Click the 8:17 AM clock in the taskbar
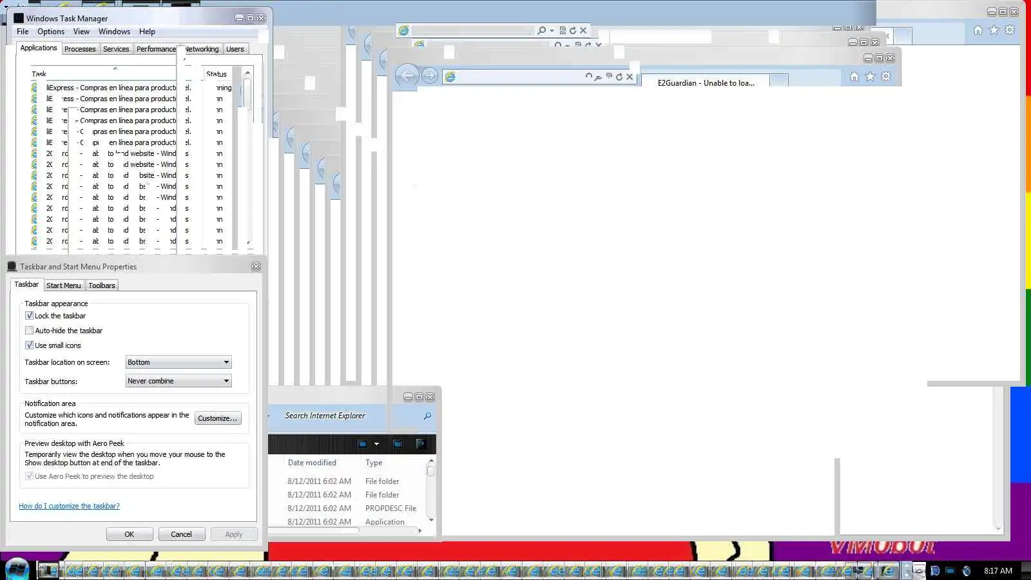This screenshot has width=1031, height=580. coord(997,570)
